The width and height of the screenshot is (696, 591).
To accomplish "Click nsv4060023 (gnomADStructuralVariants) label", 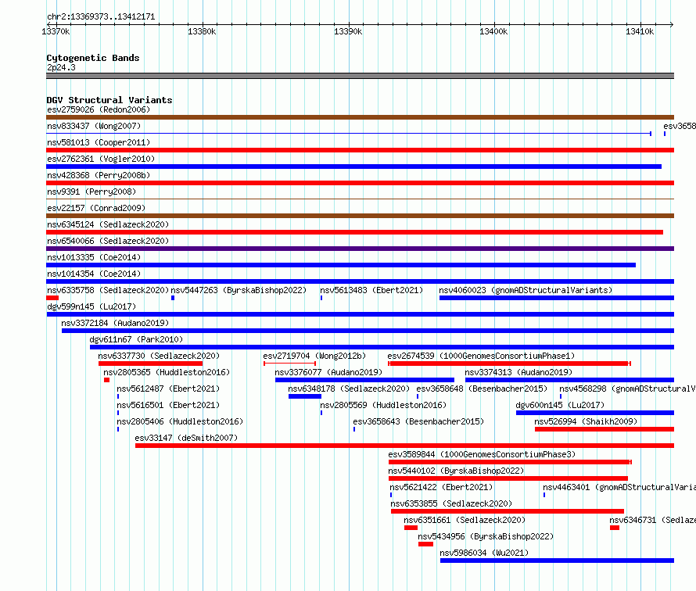I will tap(526, 290).
